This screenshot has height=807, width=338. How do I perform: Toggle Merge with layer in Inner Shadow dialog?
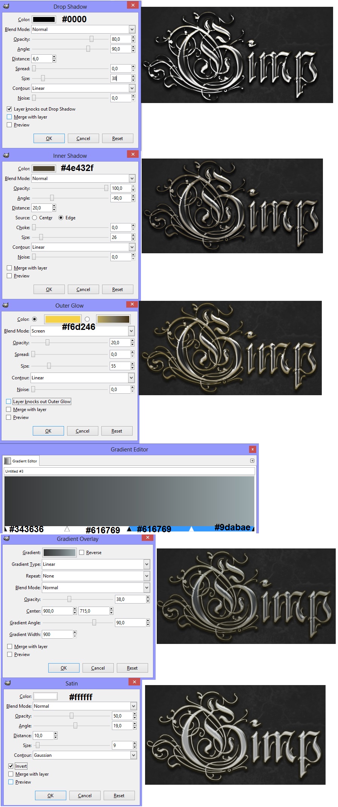tap(9, 268)
